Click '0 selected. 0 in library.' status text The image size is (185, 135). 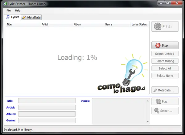click(18, 129)
